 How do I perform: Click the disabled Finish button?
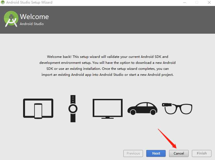(x=202, y=153)
